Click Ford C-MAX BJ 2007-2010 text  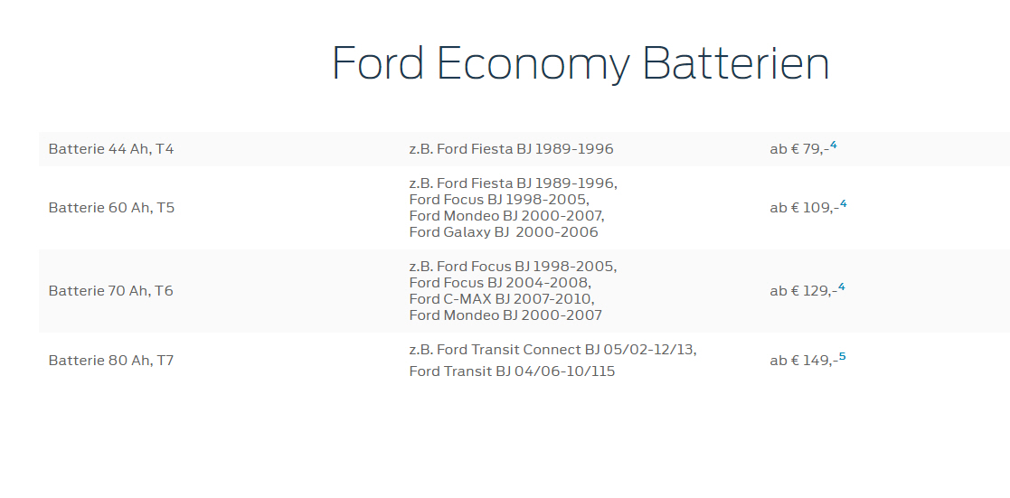(x=502, y=299)
